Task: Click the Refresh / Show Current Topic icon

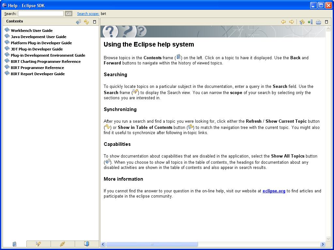Action: [86, 22]
